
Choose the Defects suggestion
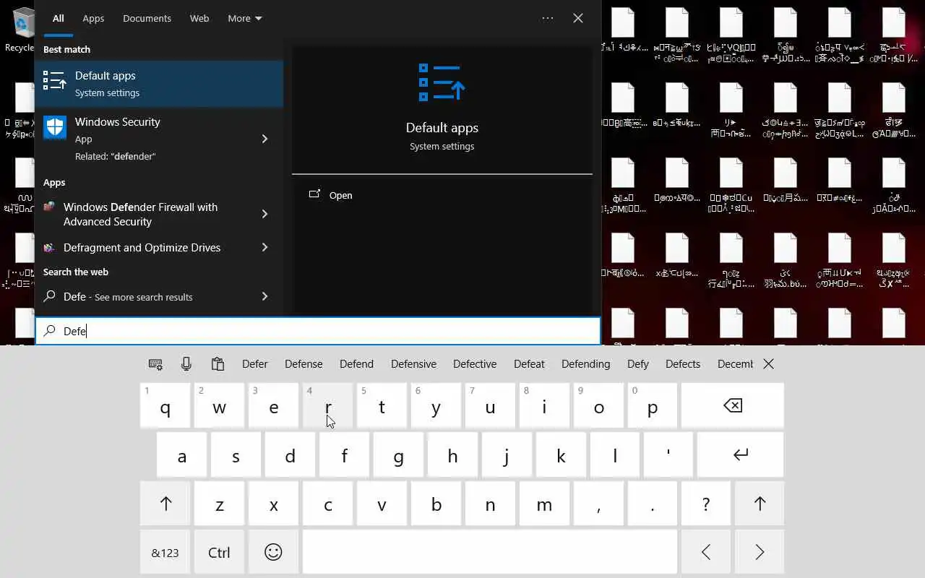coord(683,364)
